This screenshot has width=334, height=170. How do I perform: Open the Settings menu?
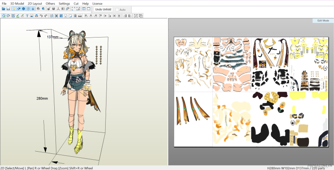tap(64, 3)
